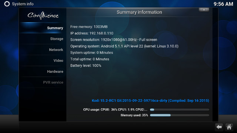This screenshot has width=237, height=133.
Task: Click the Kodi 15.2-RC1 version text
Action: pos(150,100)
